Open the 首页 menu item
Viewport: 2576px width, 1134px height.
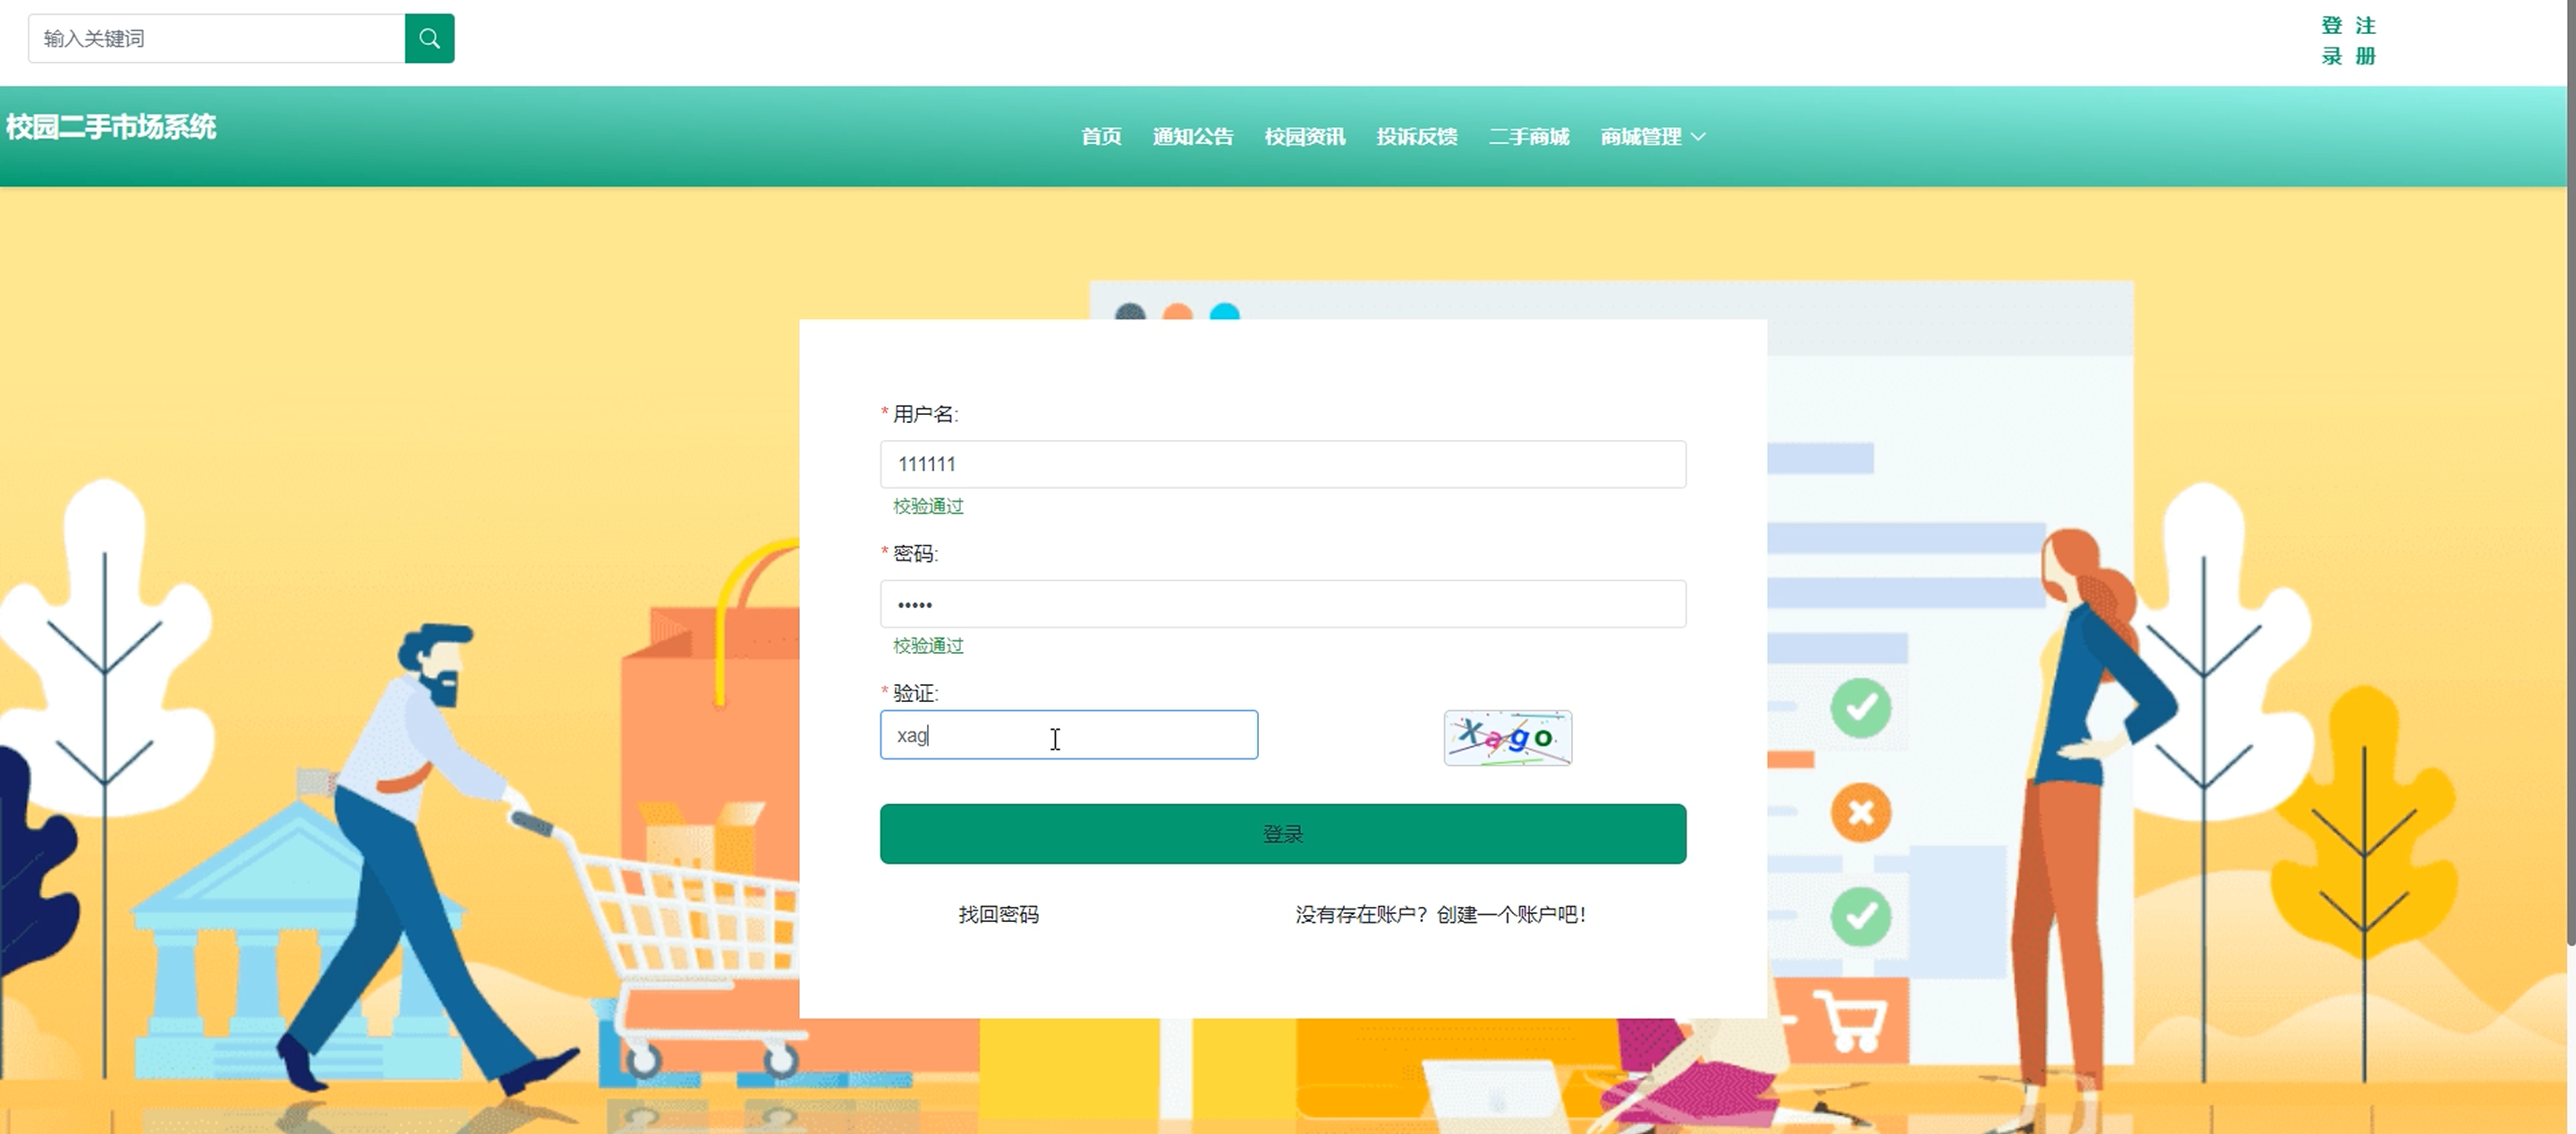[1101, 137]
